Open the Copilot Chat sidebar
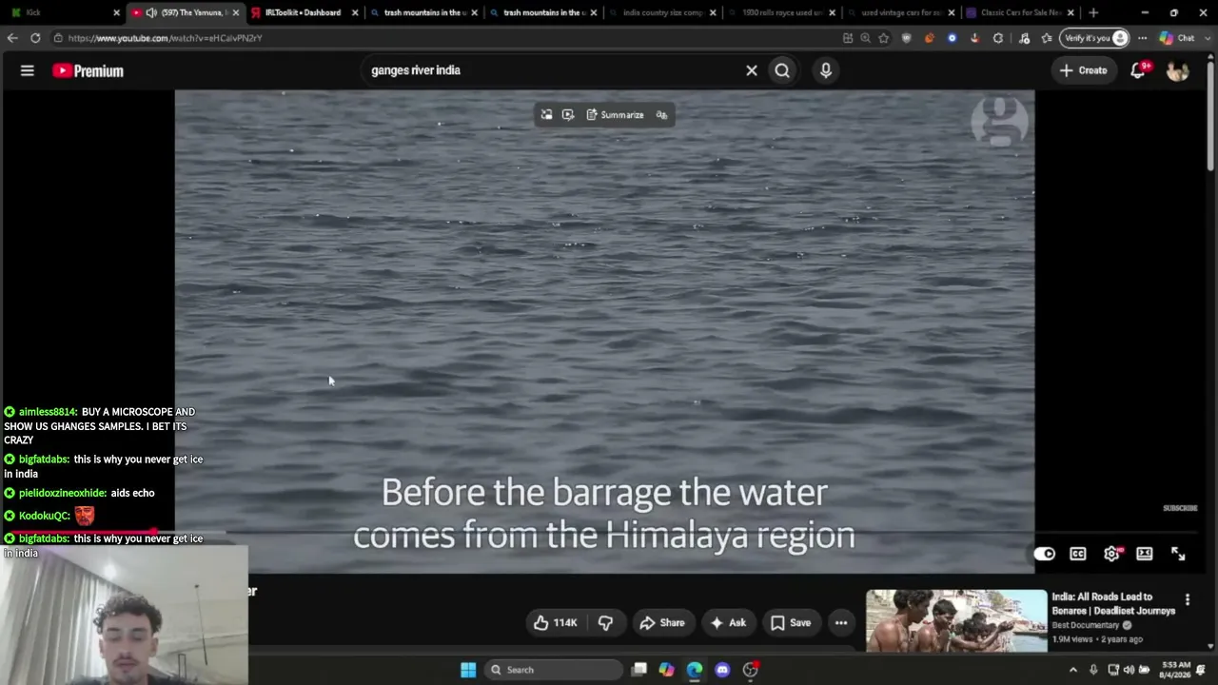Image resolution: width=1218 pixels, height=685 pixels. (x=1176, y=38)
